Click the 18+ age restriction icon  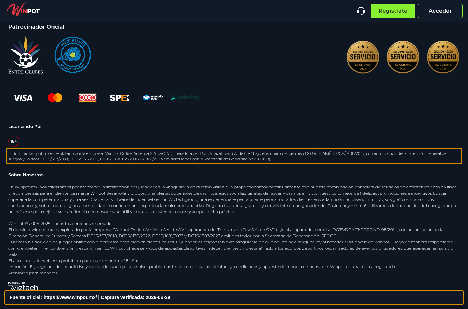click(x=14, y=141)
